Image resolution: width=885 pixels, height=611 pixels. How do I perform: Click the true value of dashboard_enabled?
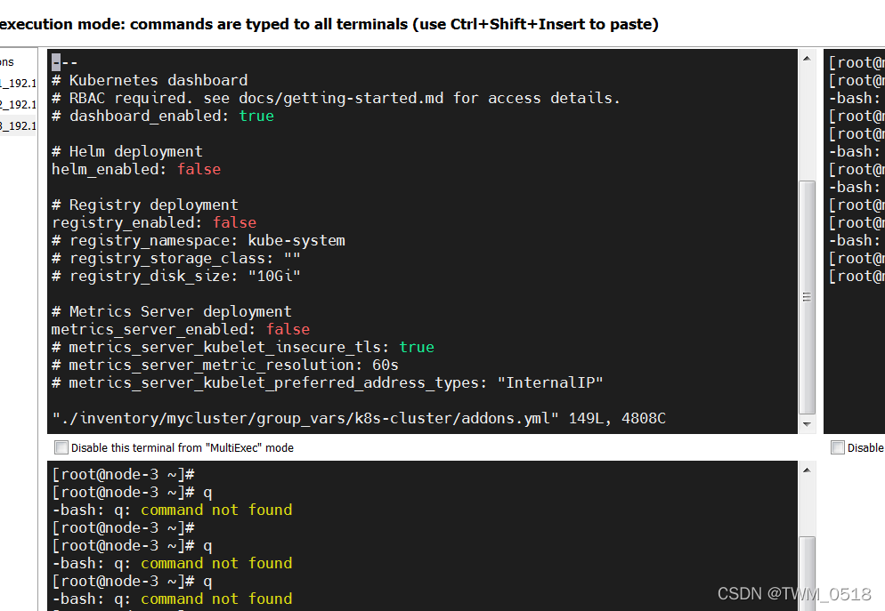click(x=256, y=116)
